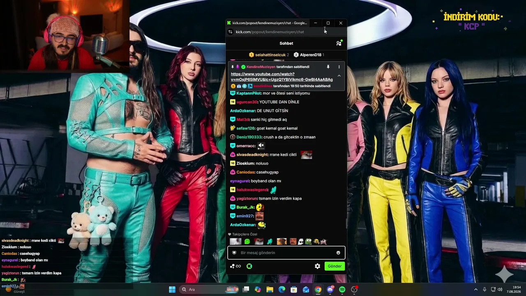
Task: Insert the Pepe frog emote
Action: (308, 242)
